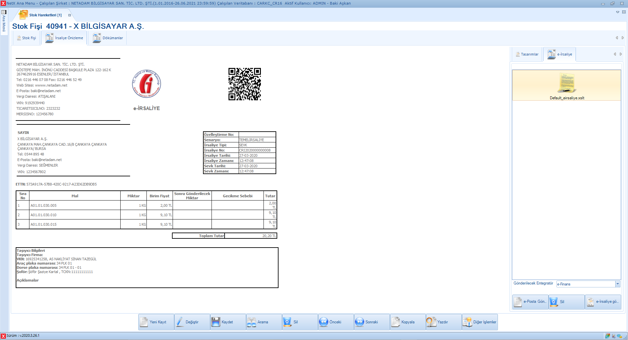Open search with the Arama button
Screen dimensions: 628x340
point(264,322)
